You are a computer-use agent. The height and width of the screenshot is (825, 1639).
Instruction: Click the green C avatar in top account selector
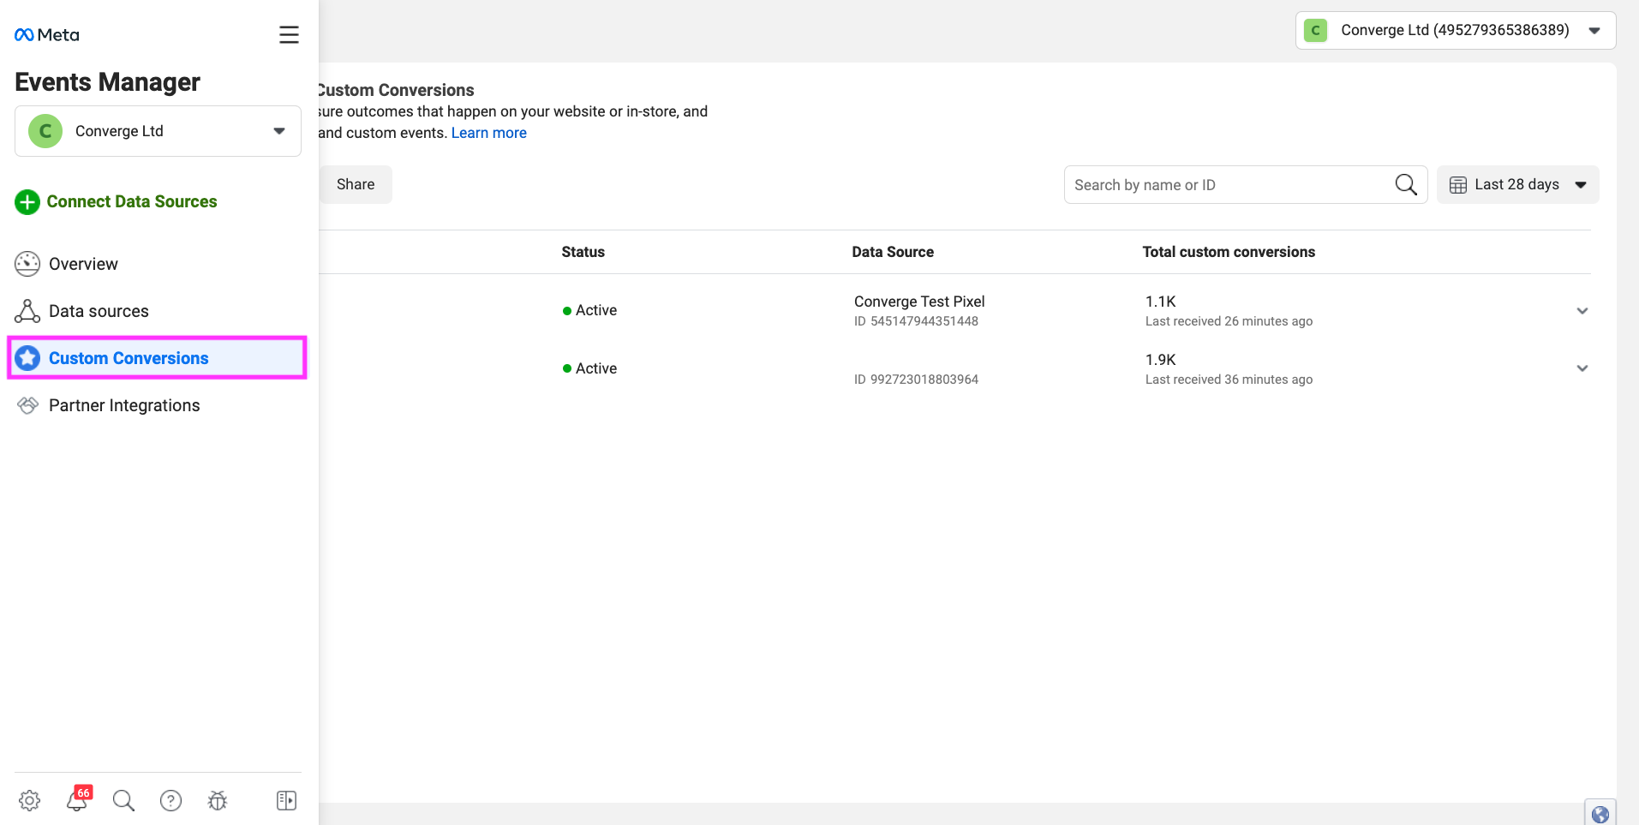pyautogui.click(x=1315, y=31)
